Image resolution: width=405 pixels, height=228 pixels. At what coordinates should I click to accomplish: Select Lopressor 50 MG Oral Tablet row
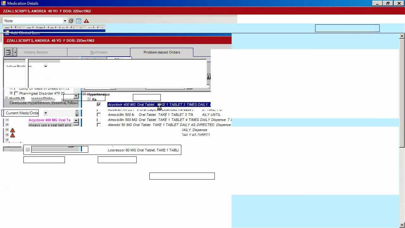pos(143,150)
